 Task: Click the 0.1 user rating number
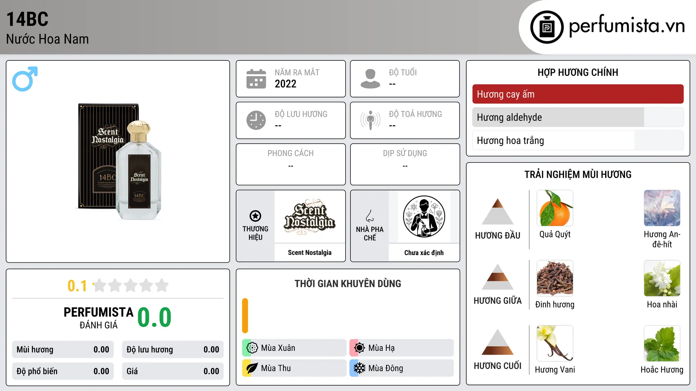coord(77,286)
